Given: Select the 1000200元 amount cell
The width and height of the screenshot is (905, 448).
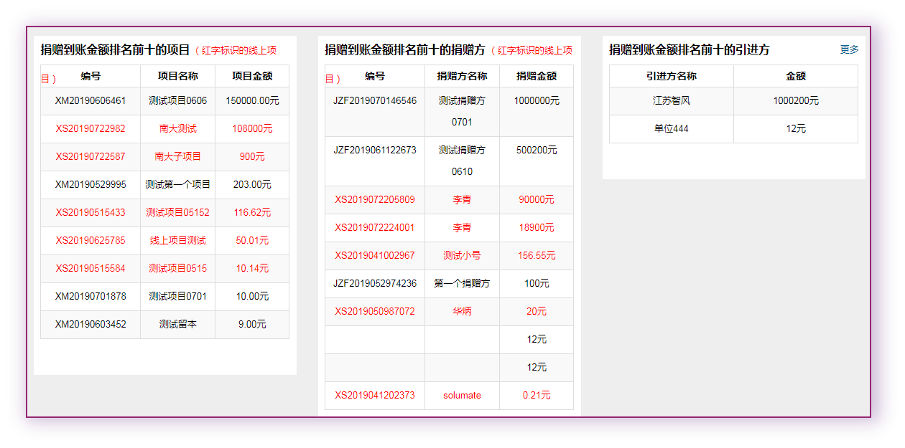Looking at the screenshot, I should coord(795,101).
